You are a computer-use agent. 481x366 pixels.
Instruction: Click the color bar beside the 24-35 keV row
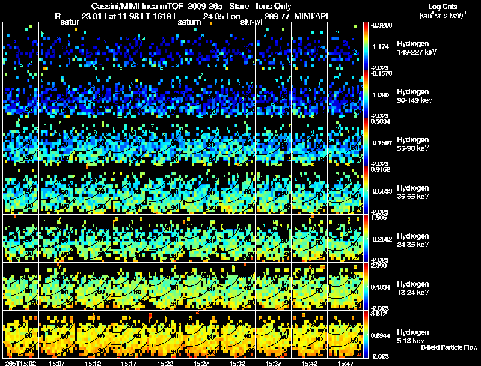(366, 239)
